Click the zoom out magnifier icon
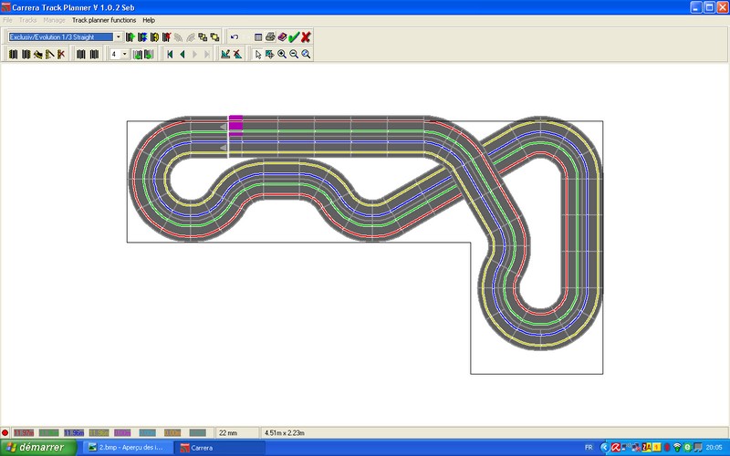Image resolution: width=730 pixels, height=456 pixels. [x=294, y=55]
